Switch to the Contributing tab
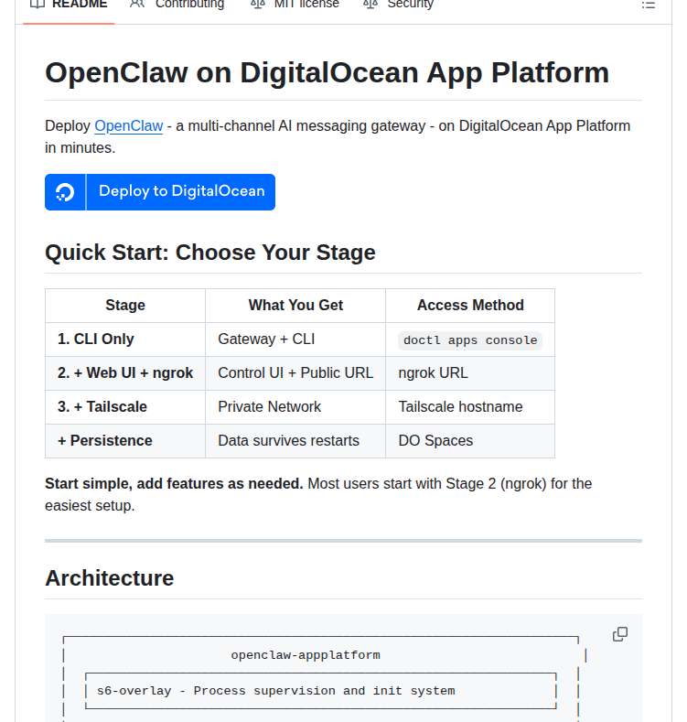 (x=177, y=5)
